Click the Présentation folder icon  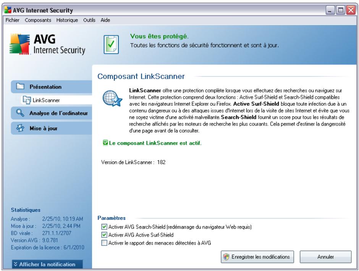20,86
